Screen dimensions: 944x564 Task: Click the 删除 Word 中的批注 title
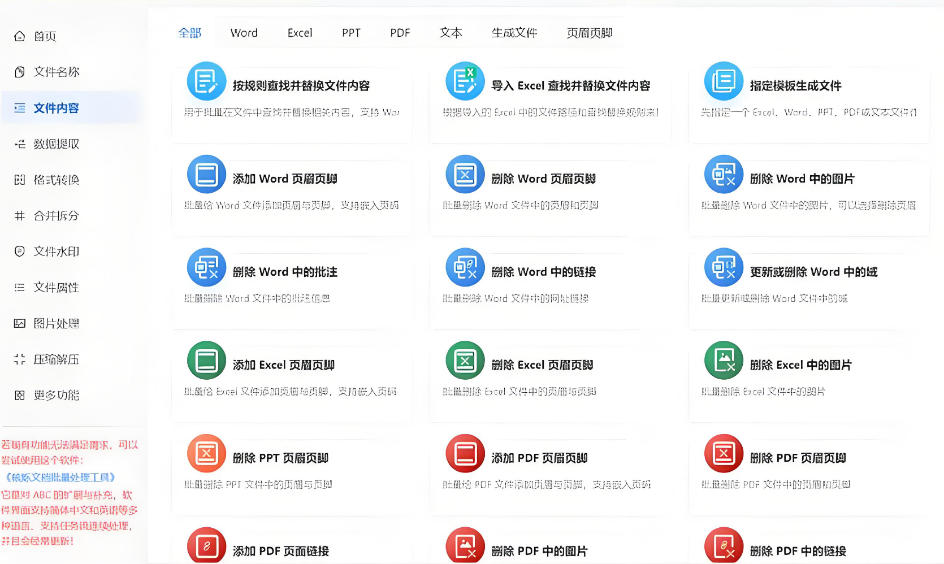[285, 272]
